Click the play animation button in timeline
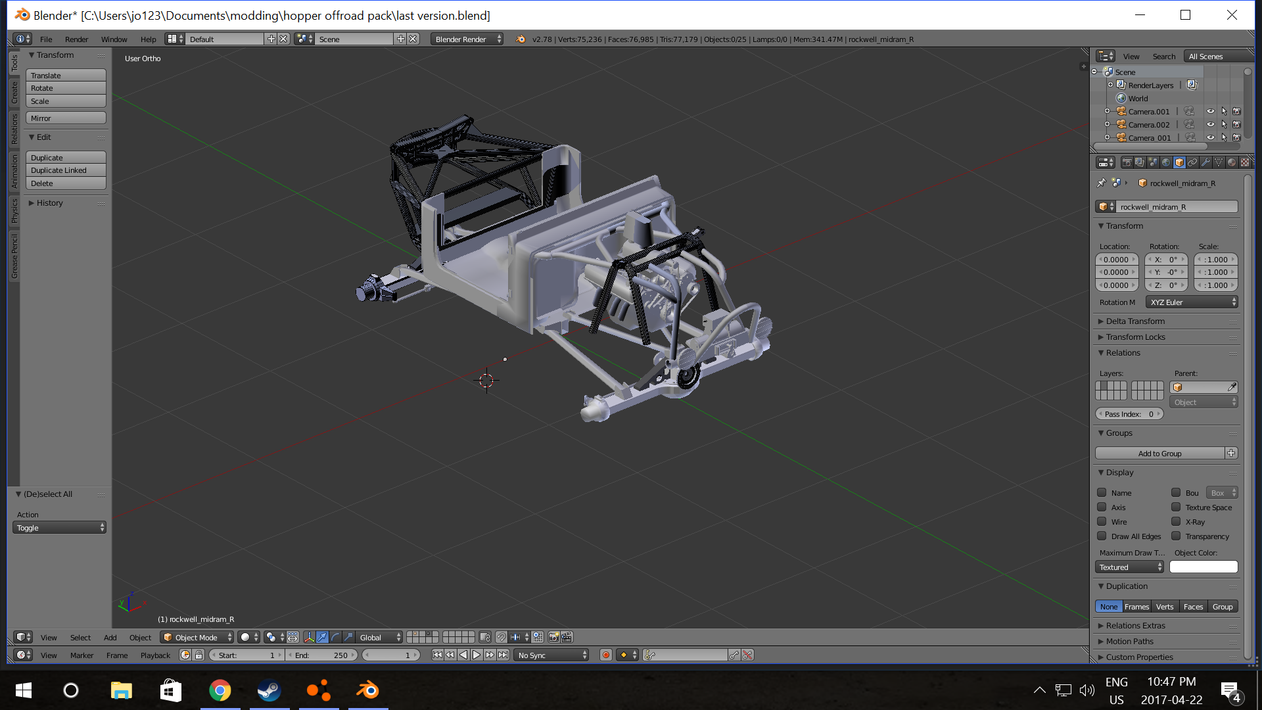1262x710 pixels. click(x=477, y=655)
